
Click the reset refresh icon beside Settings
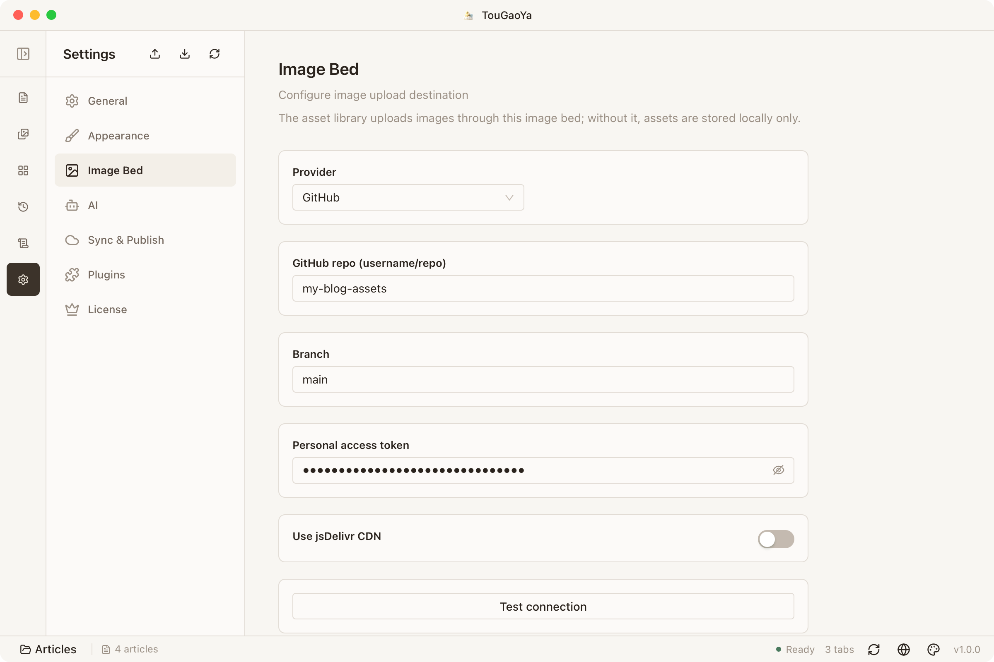pos(214,54)
